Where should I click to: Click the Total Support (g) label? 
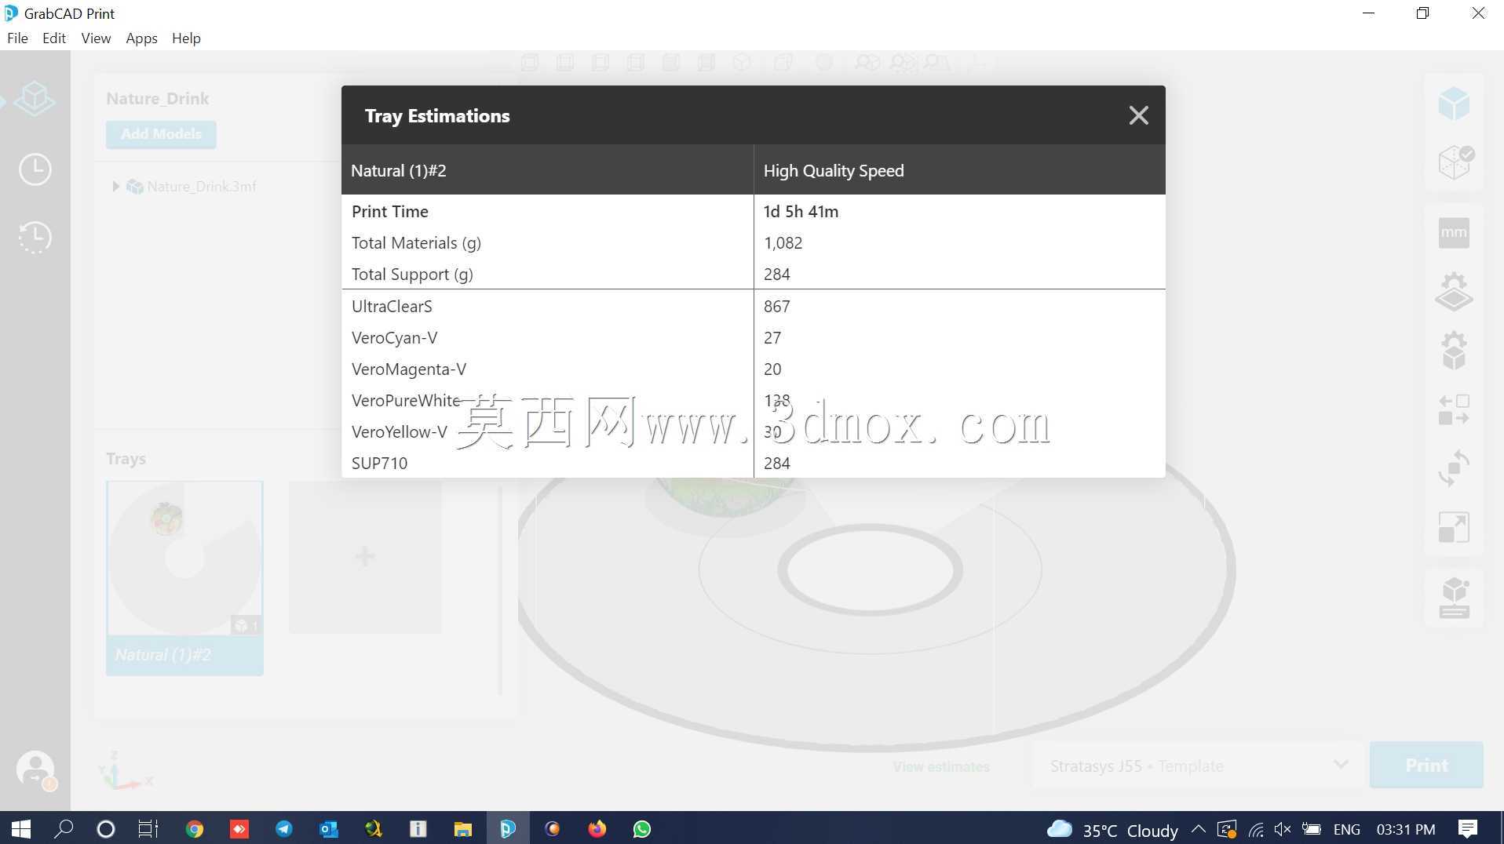[x=412, y=274]
